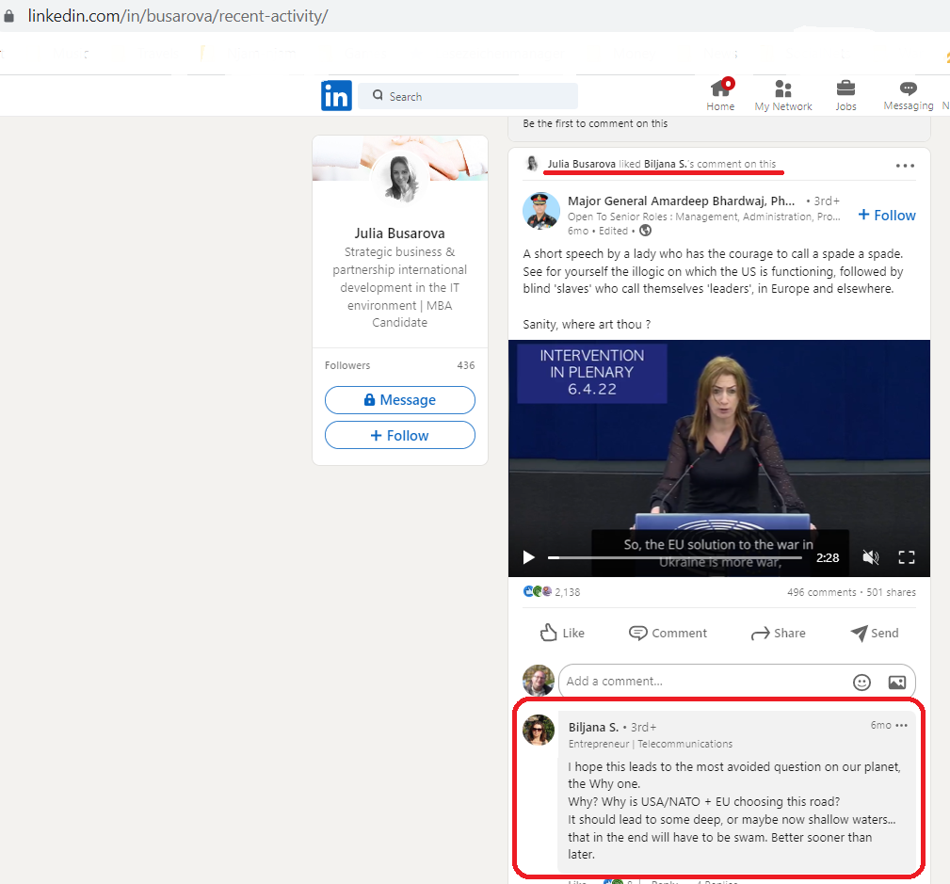Open Julia Busarova's name in the profile card
The width and height of the screenshot is (950, 884).
[x=400, y=233]
